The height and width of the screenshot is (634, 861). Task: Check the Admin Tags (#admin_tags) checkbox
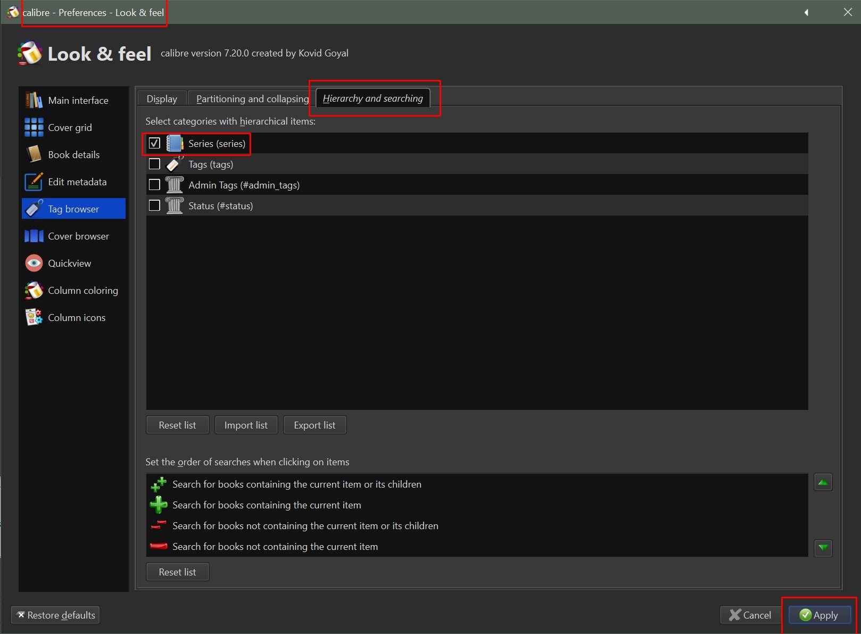[x=154, y=185]
